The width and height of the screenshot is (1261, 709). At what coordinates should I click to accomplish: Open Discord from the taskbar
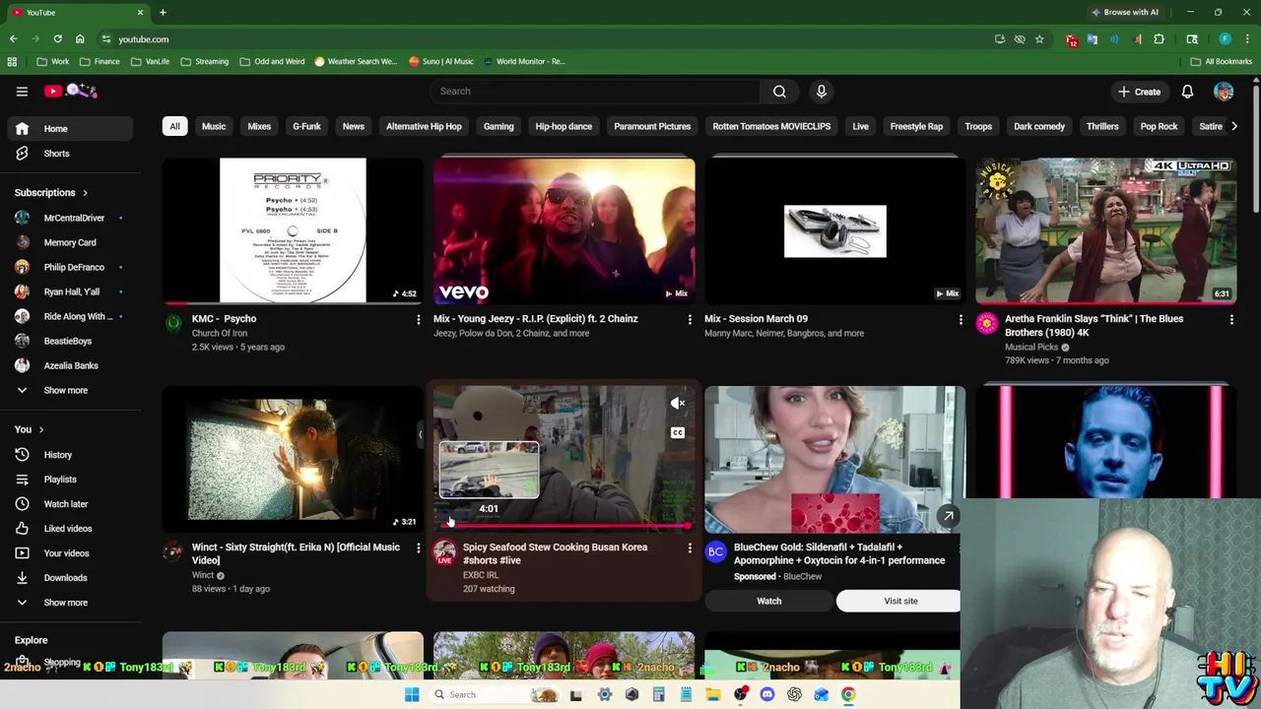[767, 694]
